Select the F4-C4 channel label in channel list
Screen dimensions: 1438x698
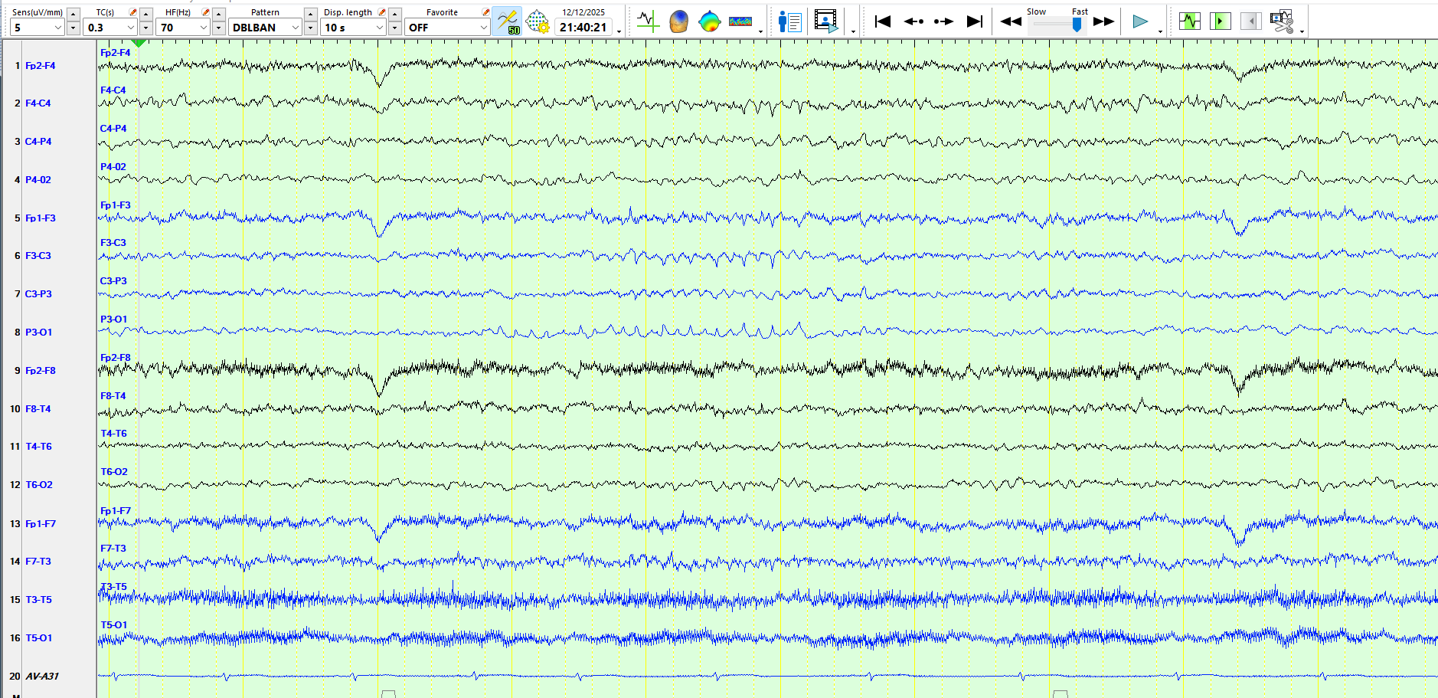(x=38, y=103)
